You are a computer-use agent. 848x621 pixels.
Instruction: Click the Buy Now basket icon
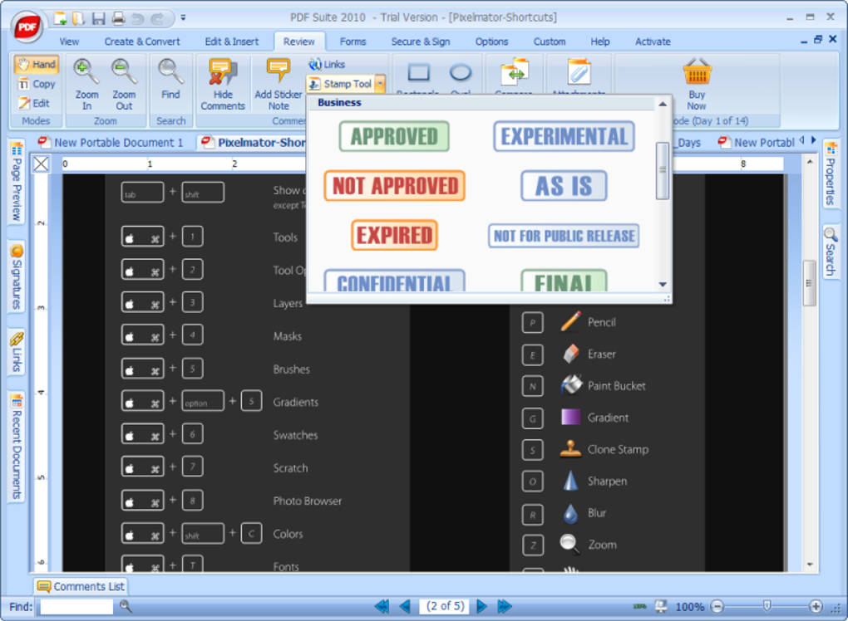[x=697, y=84]
